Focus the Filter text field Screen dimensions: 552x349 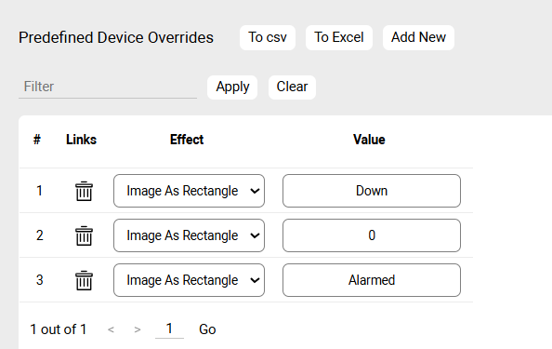108,87
